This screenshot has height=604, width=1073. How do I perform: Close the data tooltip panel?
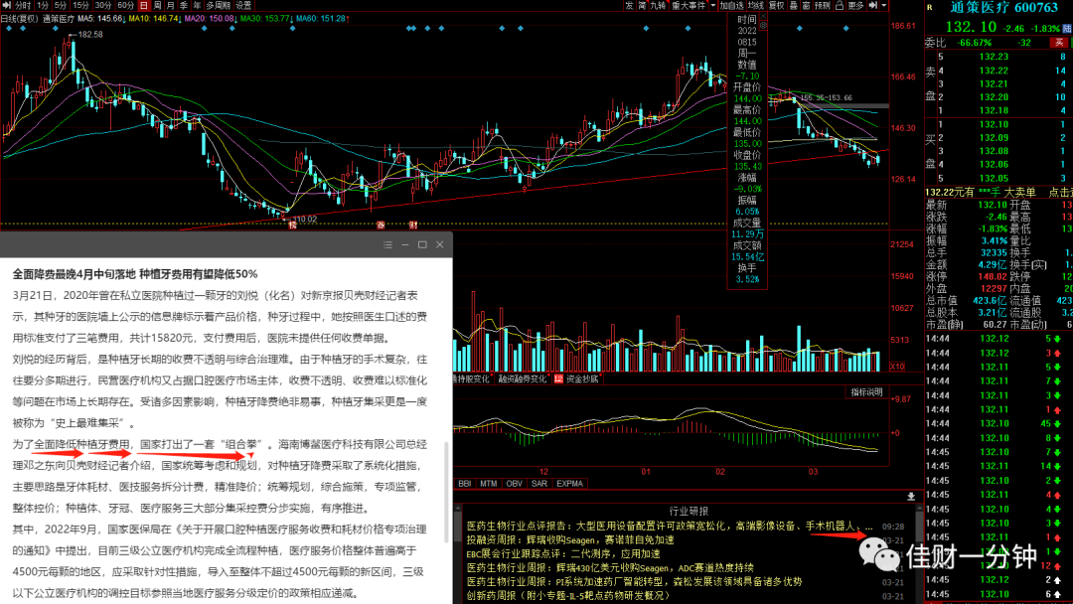(x=763, y=16)
